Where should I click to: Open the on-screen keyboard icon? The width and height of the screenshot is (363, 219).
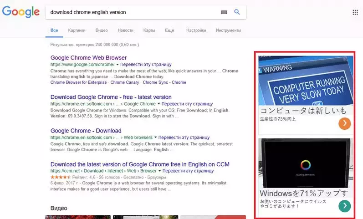click(x=224, y=12)
